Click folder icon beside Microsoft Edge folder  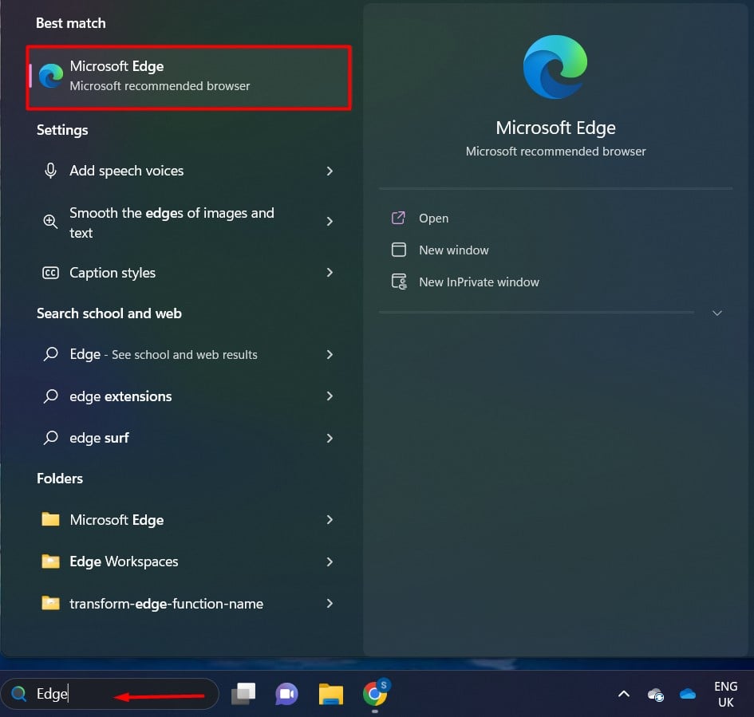(x=50, y=519)
